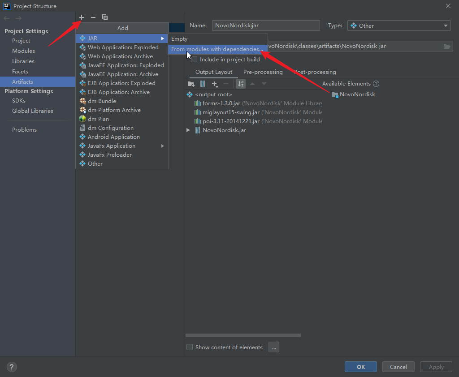Click the ellipsis button beside Show content

274,347
